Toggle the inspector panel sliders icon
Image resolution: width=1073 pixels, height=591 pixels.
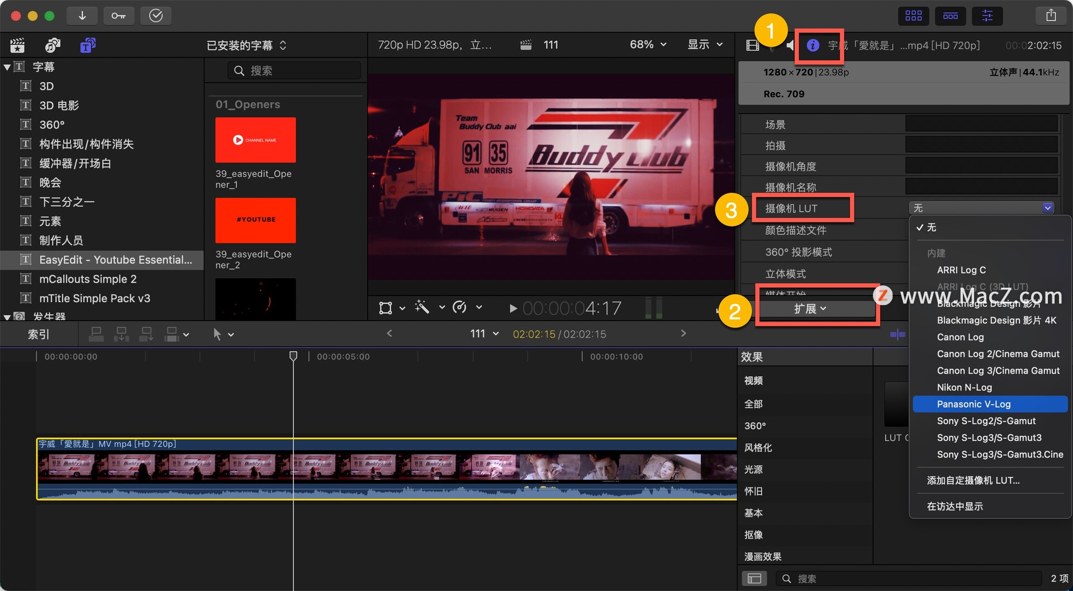pyautogui.click(x=987, y=16)
